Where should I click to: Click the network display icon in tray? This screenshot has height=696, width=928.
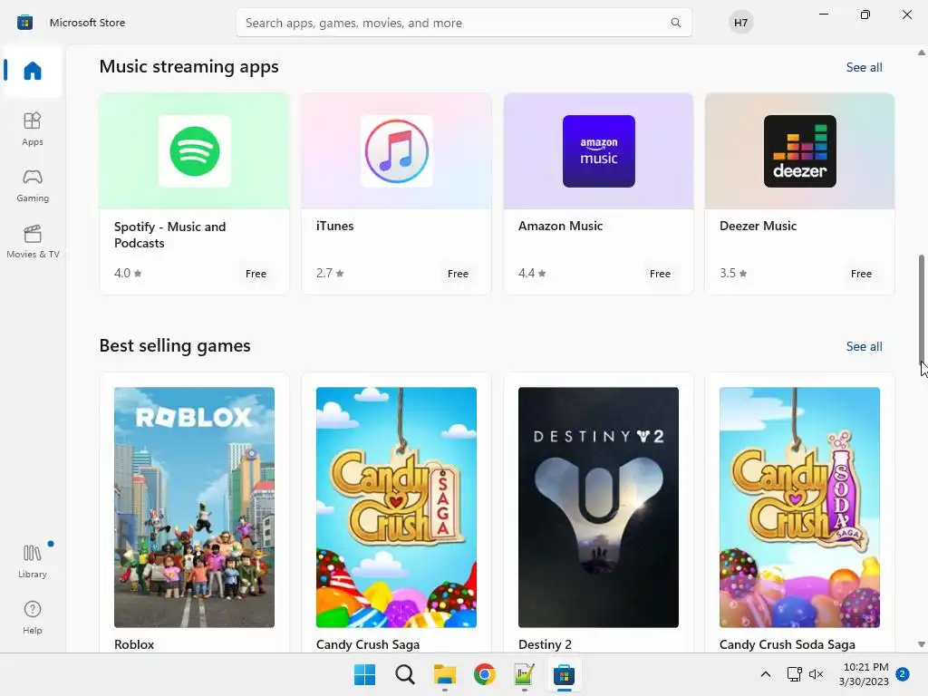tap(794, 674)
